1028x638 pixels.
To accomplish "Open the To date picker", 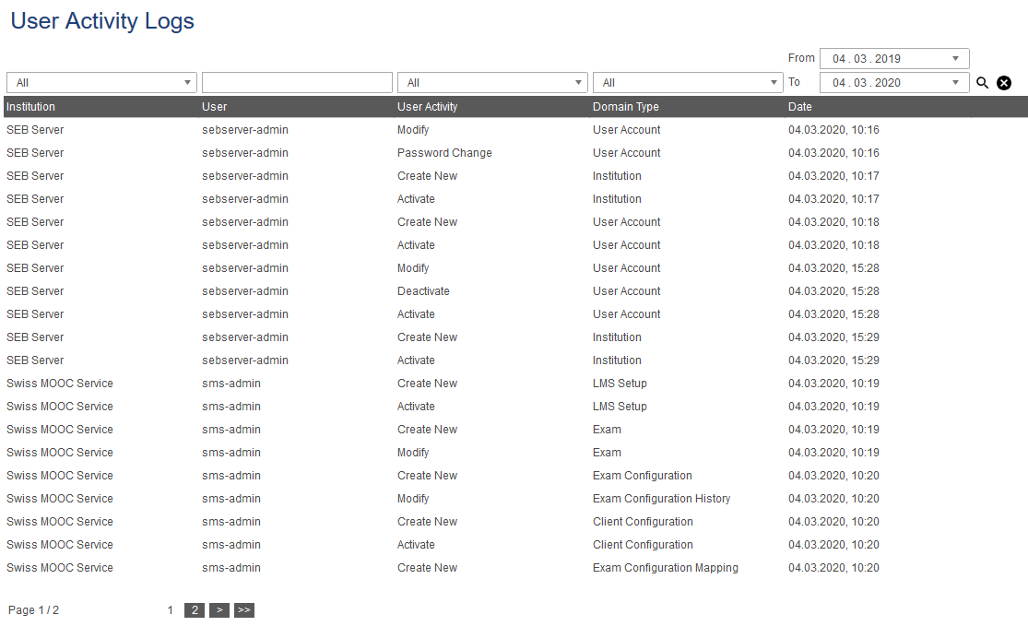I will coord(893,83).
